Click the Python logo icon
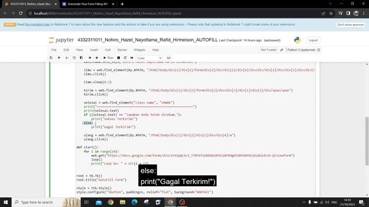This screenshot has height=207, width=369. pos(298,40)
